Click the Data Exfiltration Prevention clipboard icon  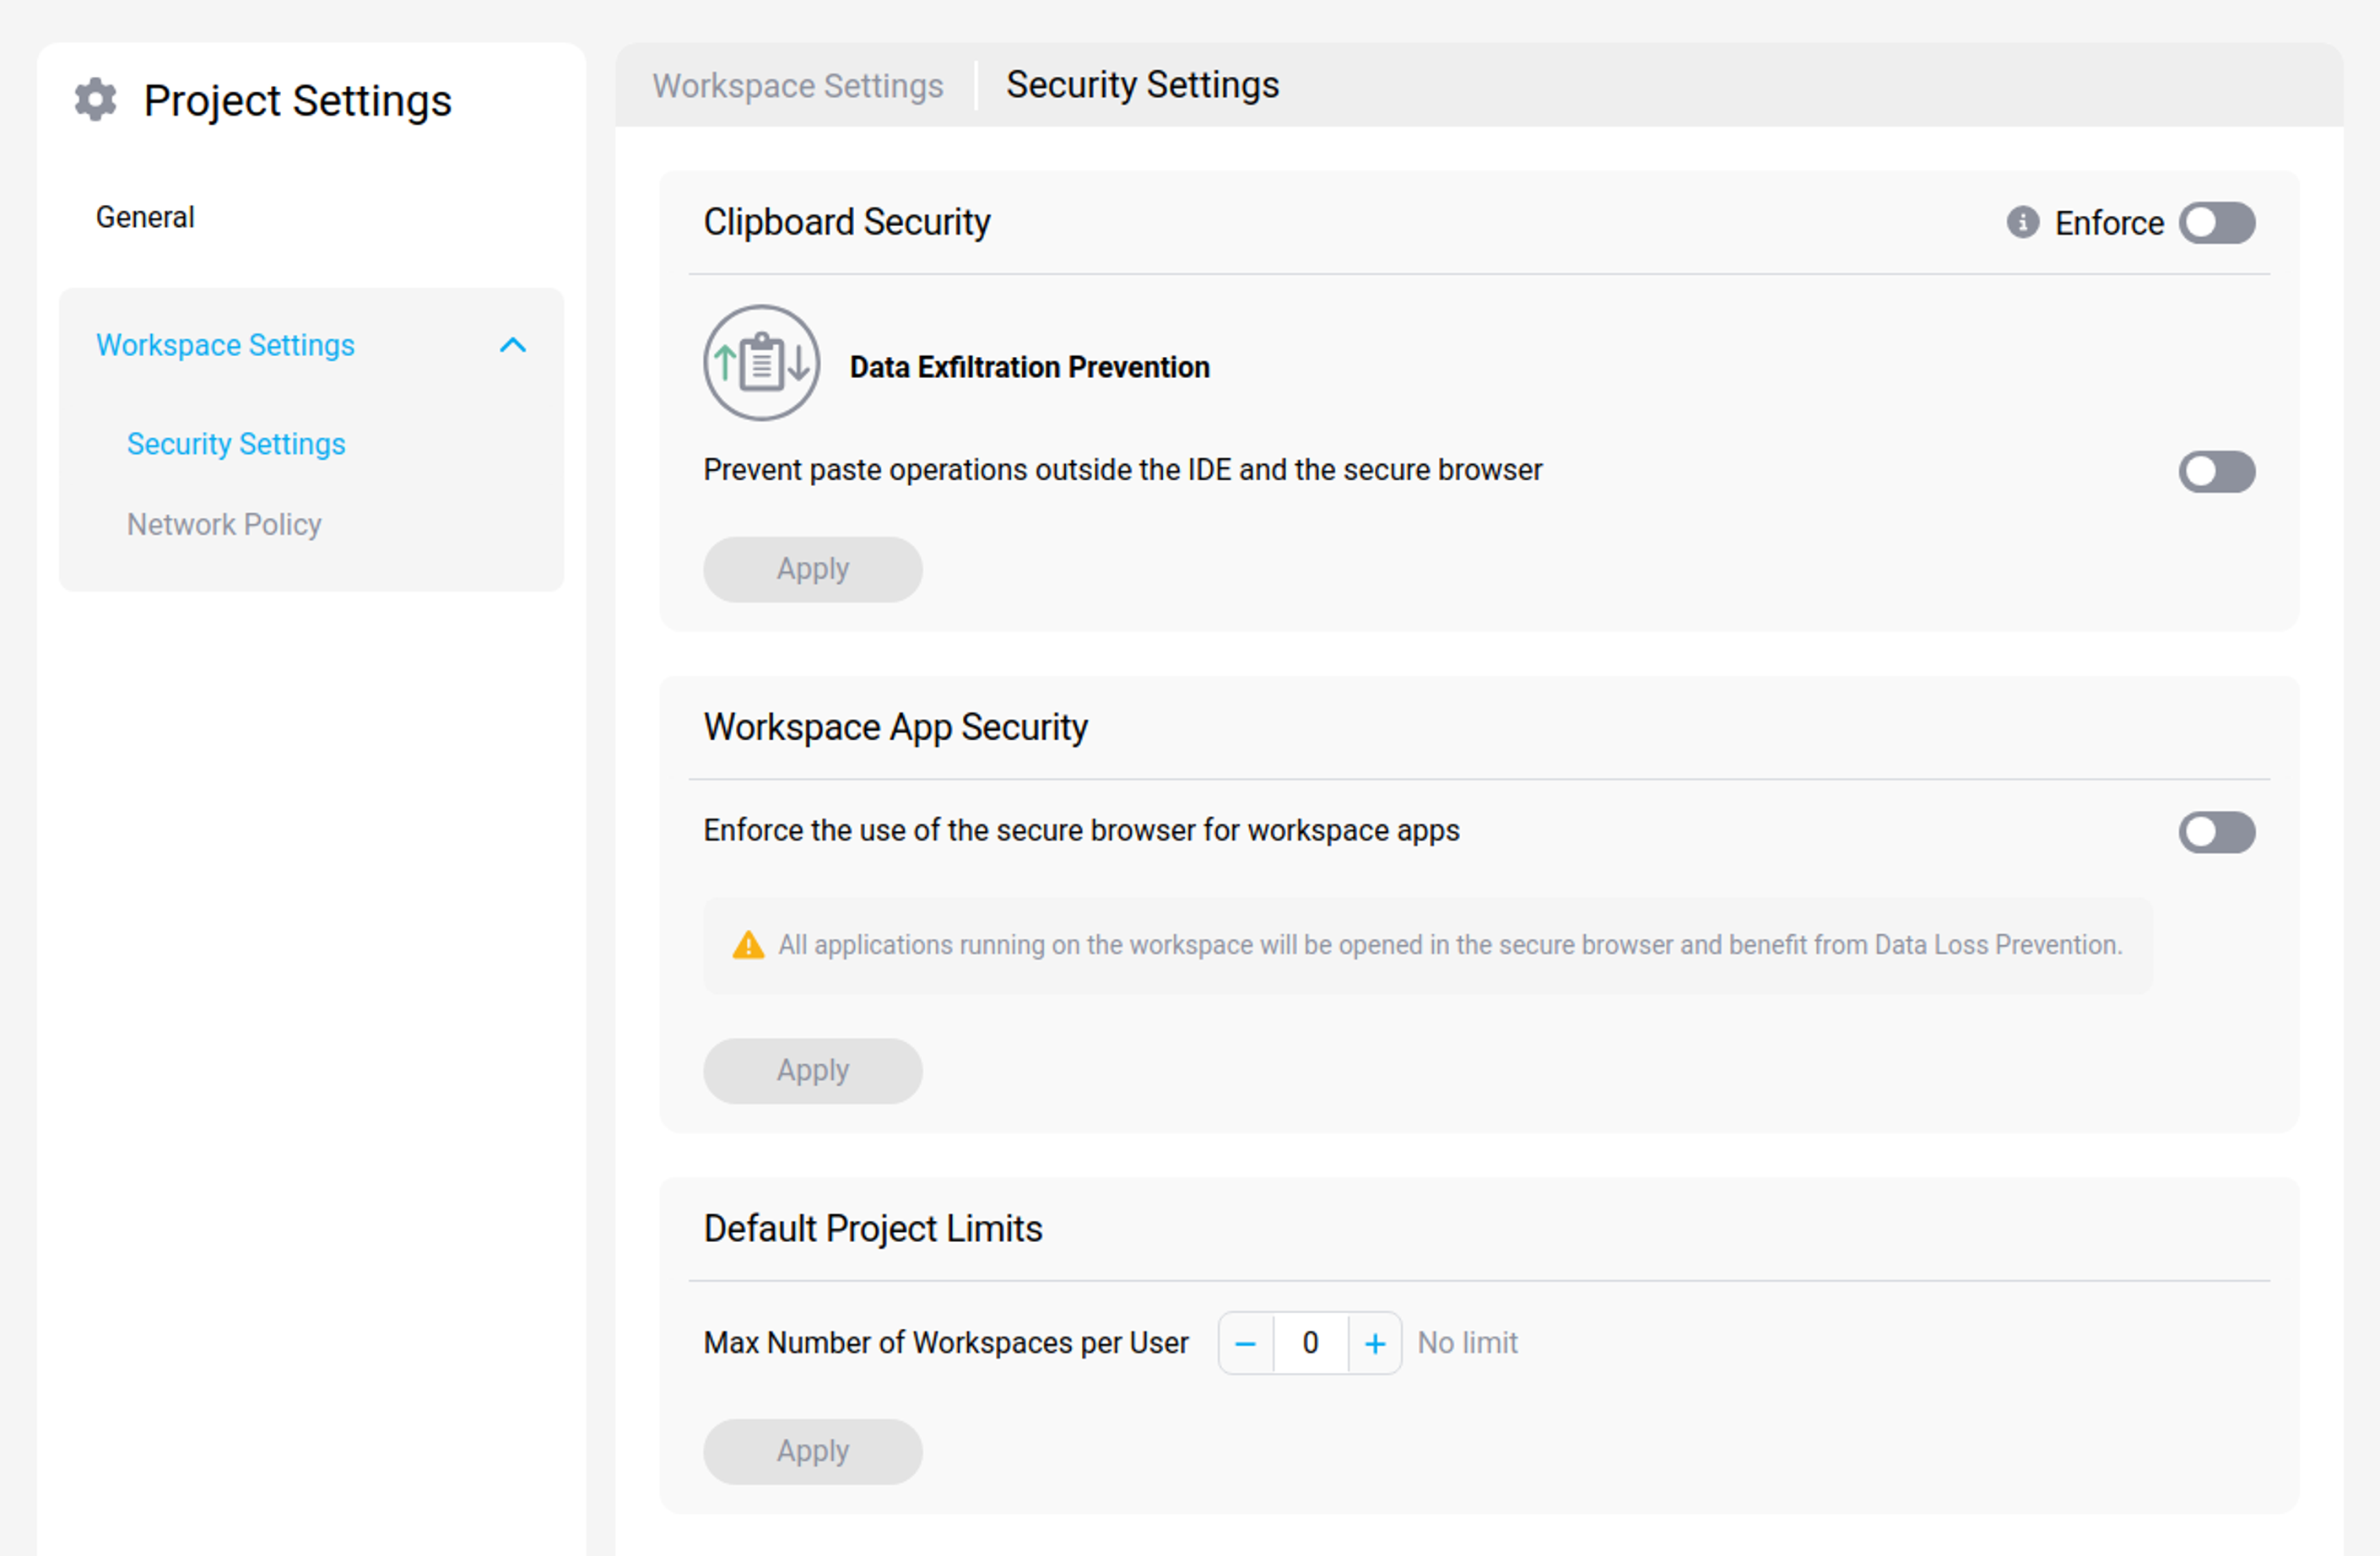pyautogui.click(x=761, y=363)
